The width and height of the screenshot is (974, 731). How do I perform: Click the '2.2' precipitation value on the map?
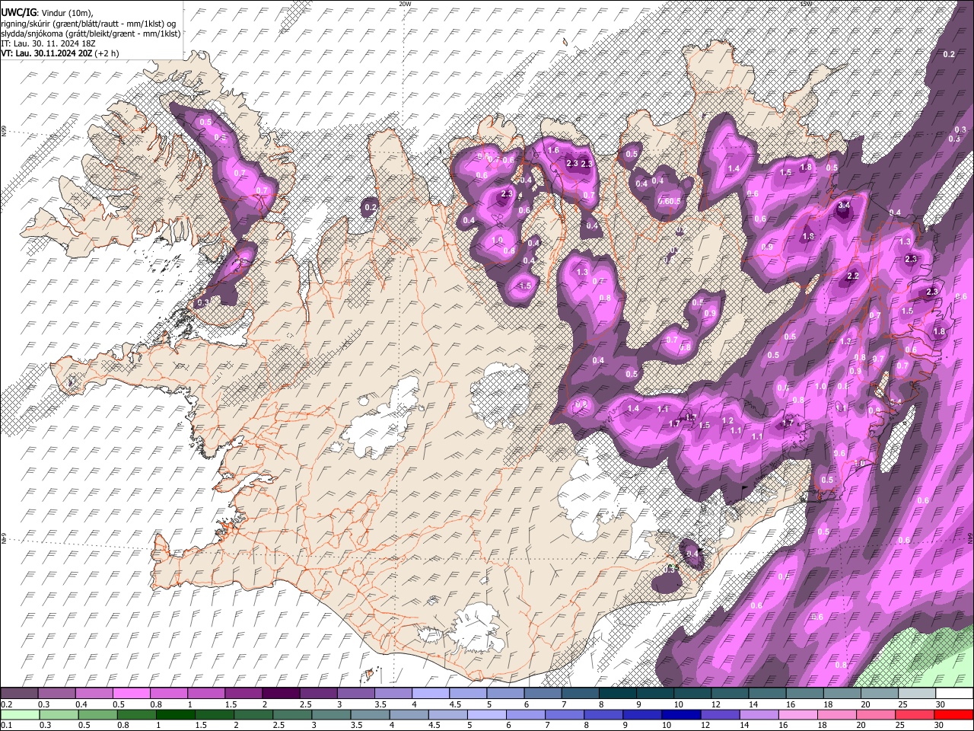click(x=853, y=276)
